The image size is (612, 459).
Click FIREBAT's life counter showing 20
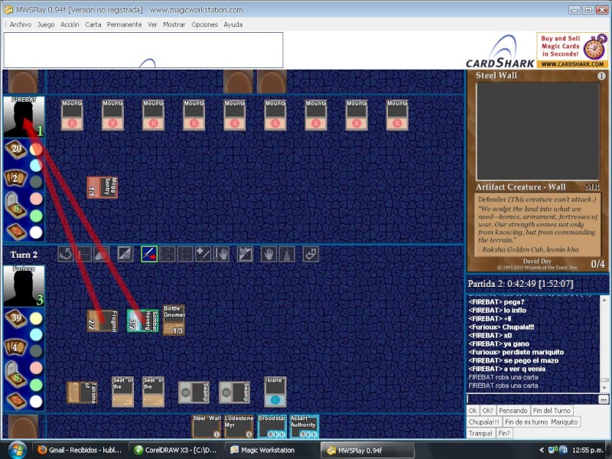tap(16, 149)
